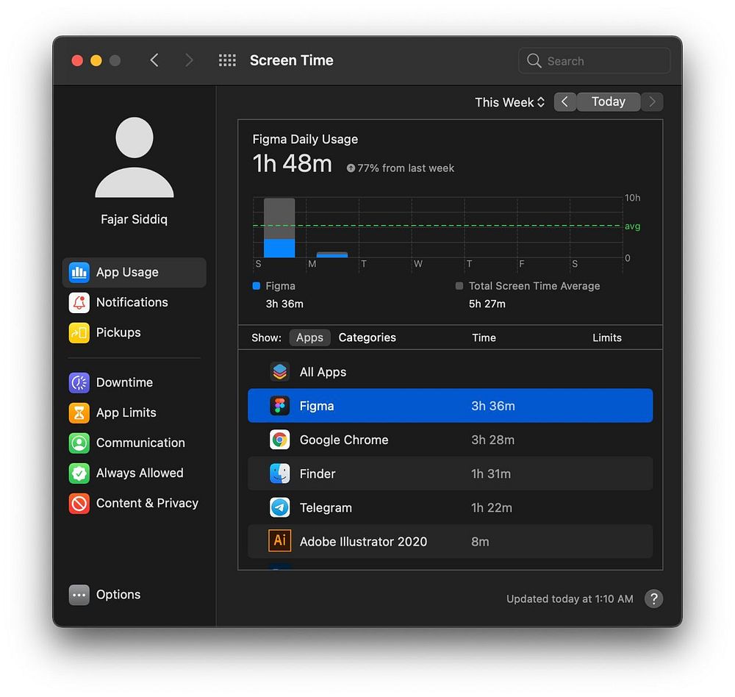
Task: Open App Usage in sidebar
Action: (134, 272)
